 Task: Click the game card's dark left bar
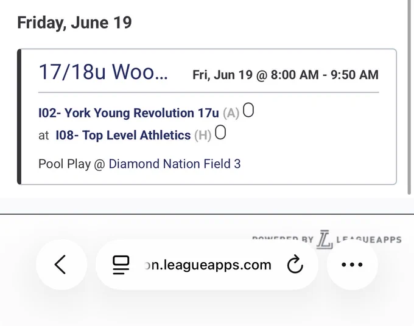click(x=19, y=117)
